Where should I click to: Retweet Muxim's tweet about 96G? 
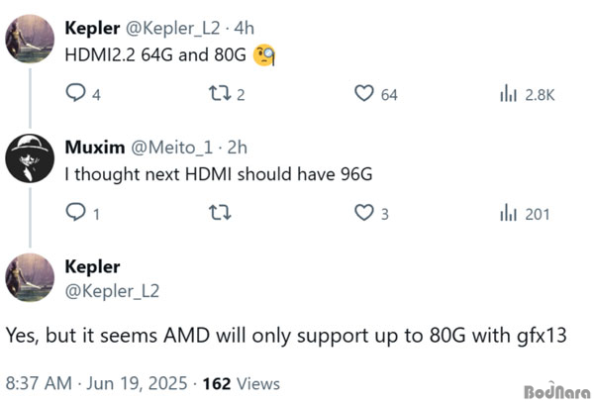click(220, 213)
